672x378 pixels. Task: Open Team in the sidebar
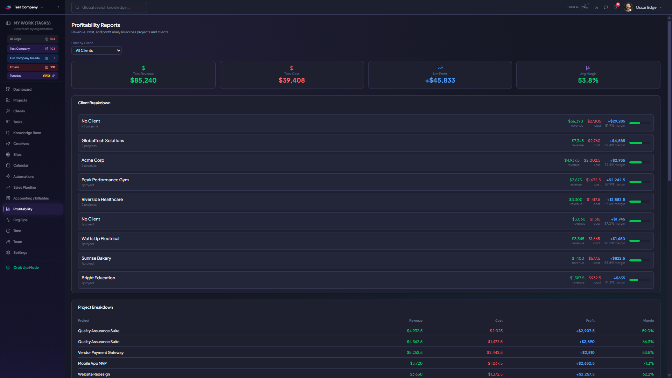(33, 242)
